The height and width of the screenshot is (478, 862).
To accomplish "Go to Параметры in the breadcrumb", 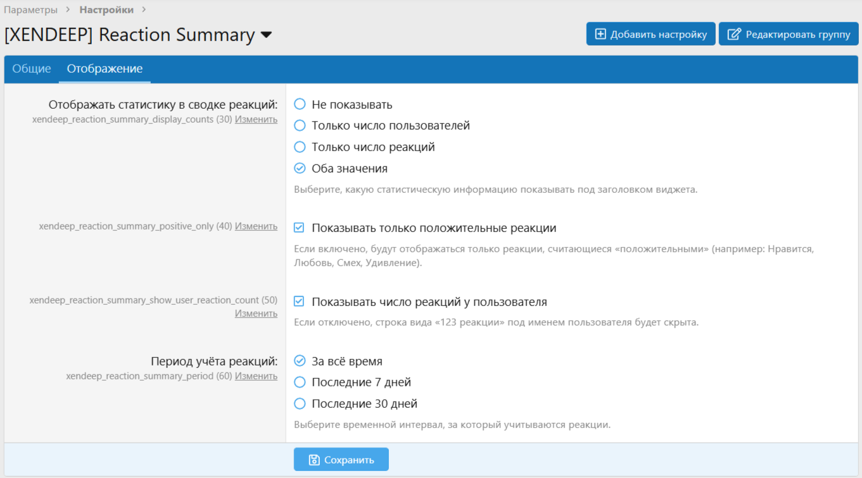I will coord(31,10).
